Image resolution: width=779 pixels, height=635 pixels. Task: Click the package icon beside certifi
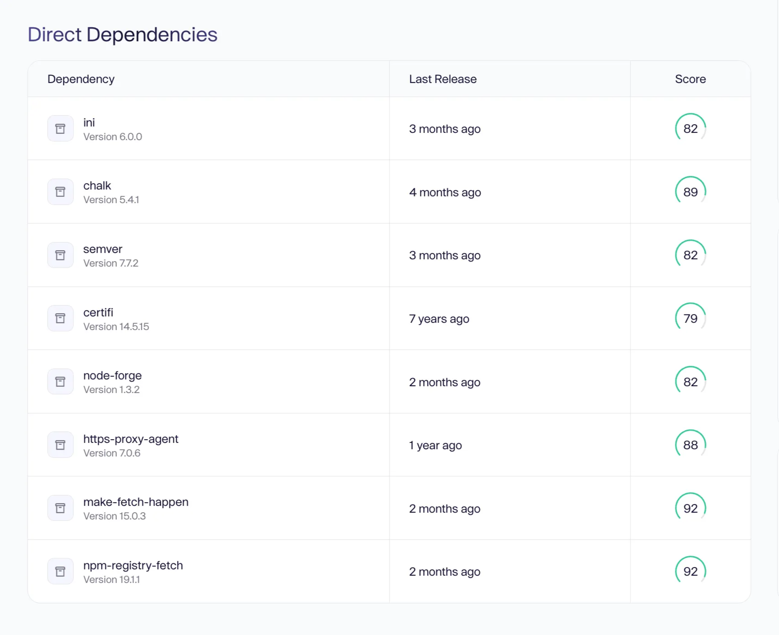(60, 318)
